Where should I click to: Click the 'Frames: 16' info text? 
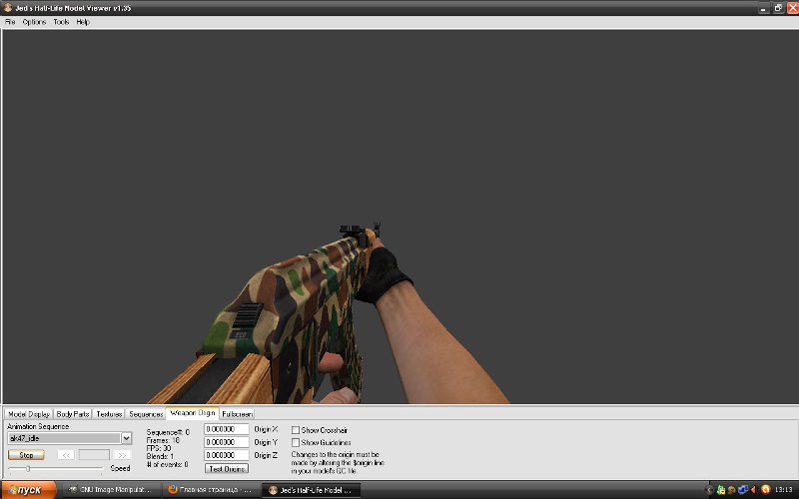coord(163,440)
